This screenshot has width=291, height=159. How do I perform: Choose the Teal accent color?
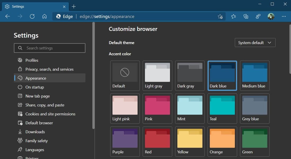click(x=222, y=108)
